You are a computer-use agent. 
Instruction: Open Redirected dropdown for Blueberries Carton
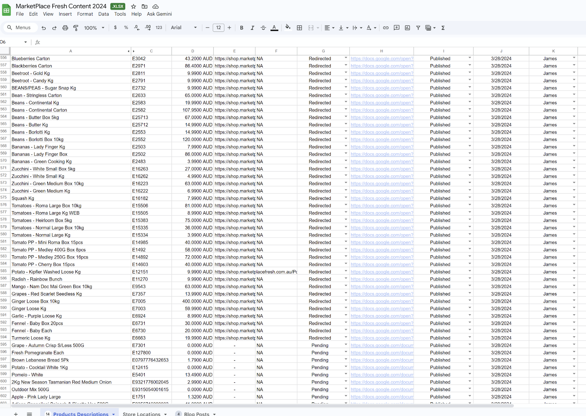tap(346, 58)
